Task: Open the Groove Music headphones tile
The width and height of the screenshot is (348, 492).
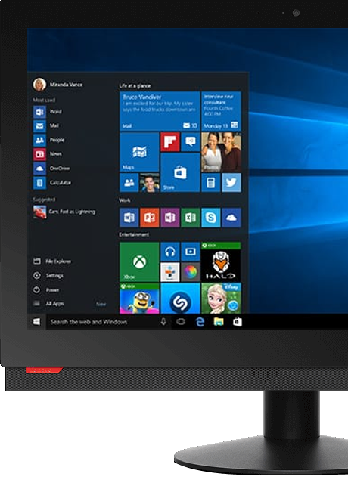Action: 170,252
